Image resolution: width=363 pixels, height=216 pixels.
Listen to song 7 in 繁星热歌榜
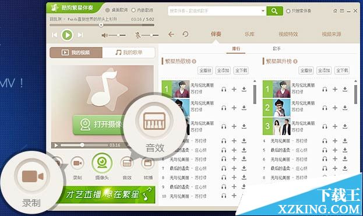tap(224, 168)
